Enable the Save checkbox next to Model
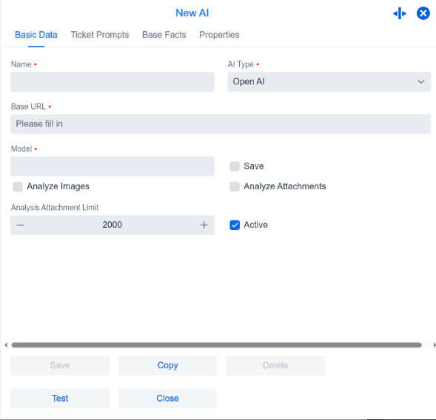Image resolution: width=436 pixels, height=420 pixels. tap(235, 166)
